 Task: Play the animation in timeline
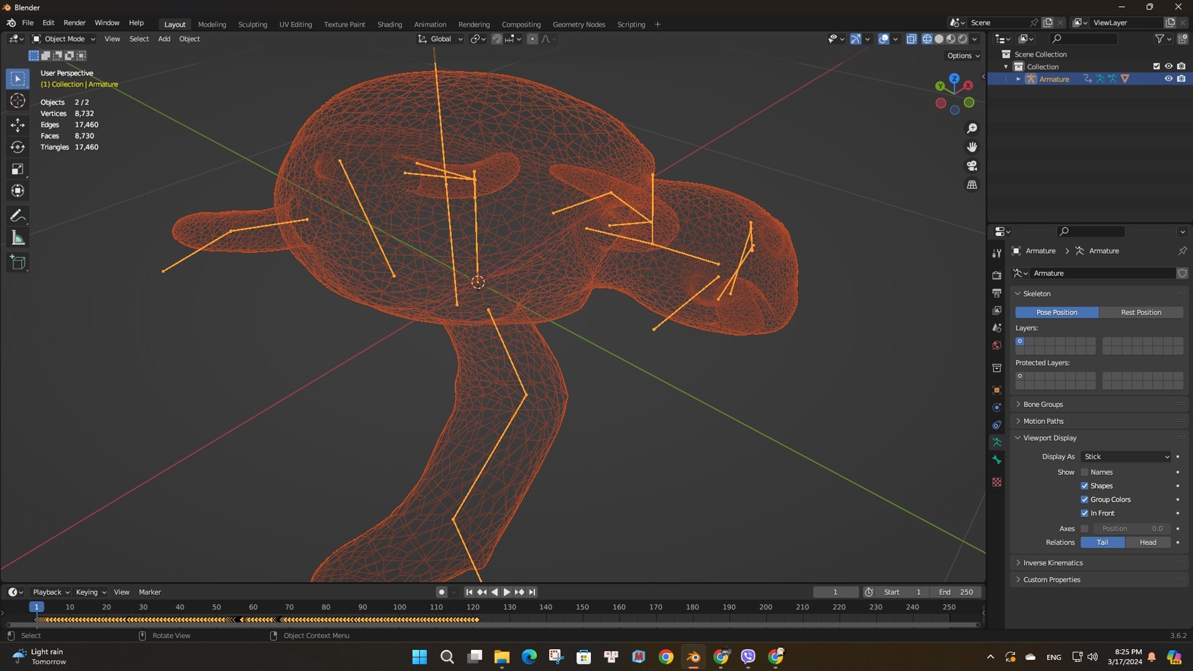point(507,592)
